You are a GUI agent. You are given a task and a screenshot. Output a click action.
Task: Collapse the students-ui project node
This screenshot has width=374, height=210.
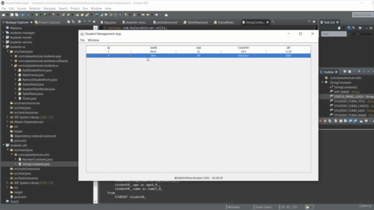click(x=4, y=47)
